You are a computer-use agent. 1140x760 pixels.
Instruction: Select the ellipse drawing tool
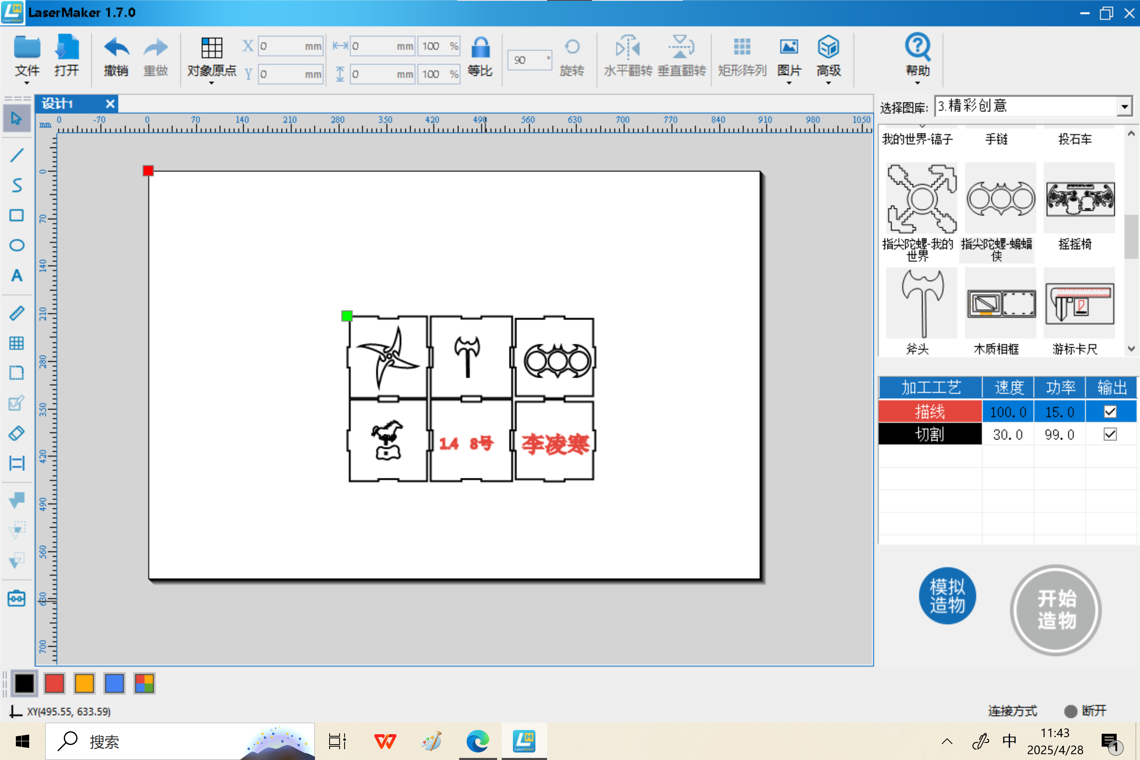pos(17,245)
